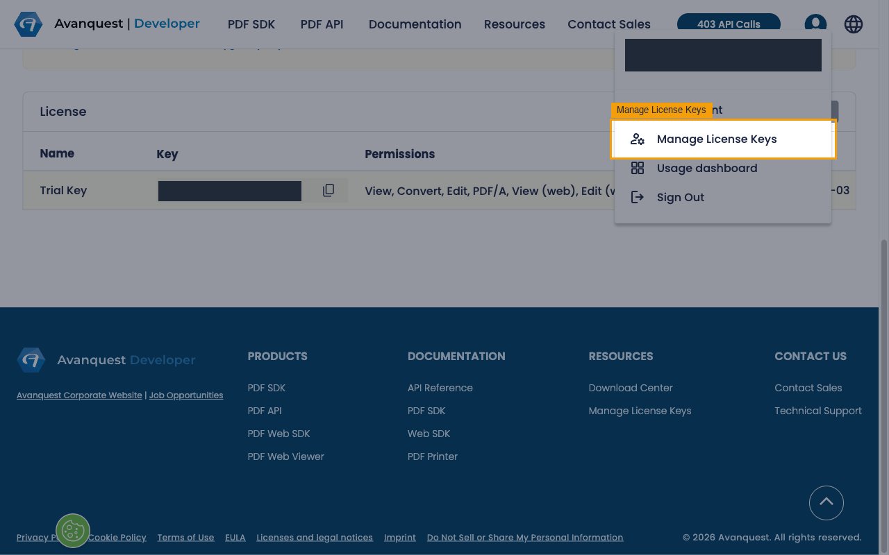The width and height of the screenshot is (889, 555).
Task: Open Web SDK documentation link
Action: [429, 434]
